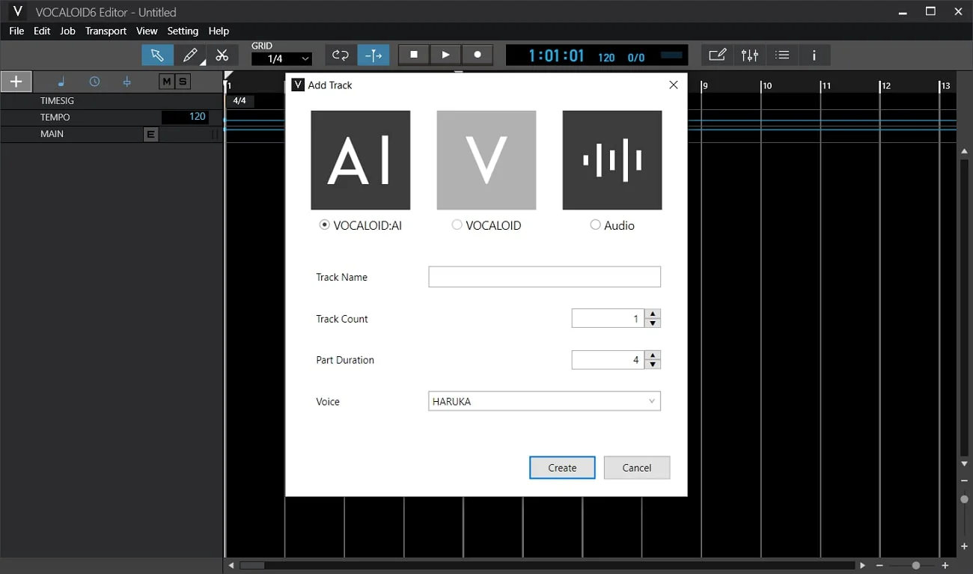This screenshot has height=574, width=973.
Task: Click the Cancel button
Action: click(637, 468)
